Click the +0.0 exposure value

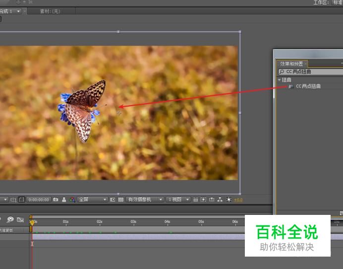point(238,200)
